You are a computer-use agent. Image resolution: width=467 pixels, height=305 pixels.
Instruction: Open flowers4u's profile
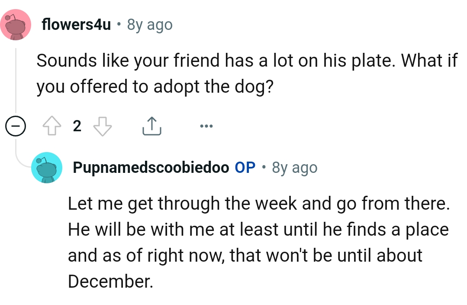coord(76,25)
